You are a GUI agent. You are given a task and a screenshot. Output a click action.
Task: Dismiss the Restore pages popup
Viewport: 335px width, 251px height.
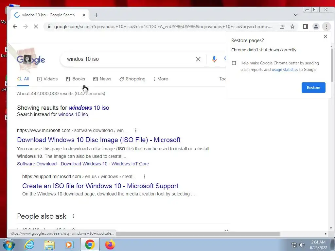pos(326,36)
